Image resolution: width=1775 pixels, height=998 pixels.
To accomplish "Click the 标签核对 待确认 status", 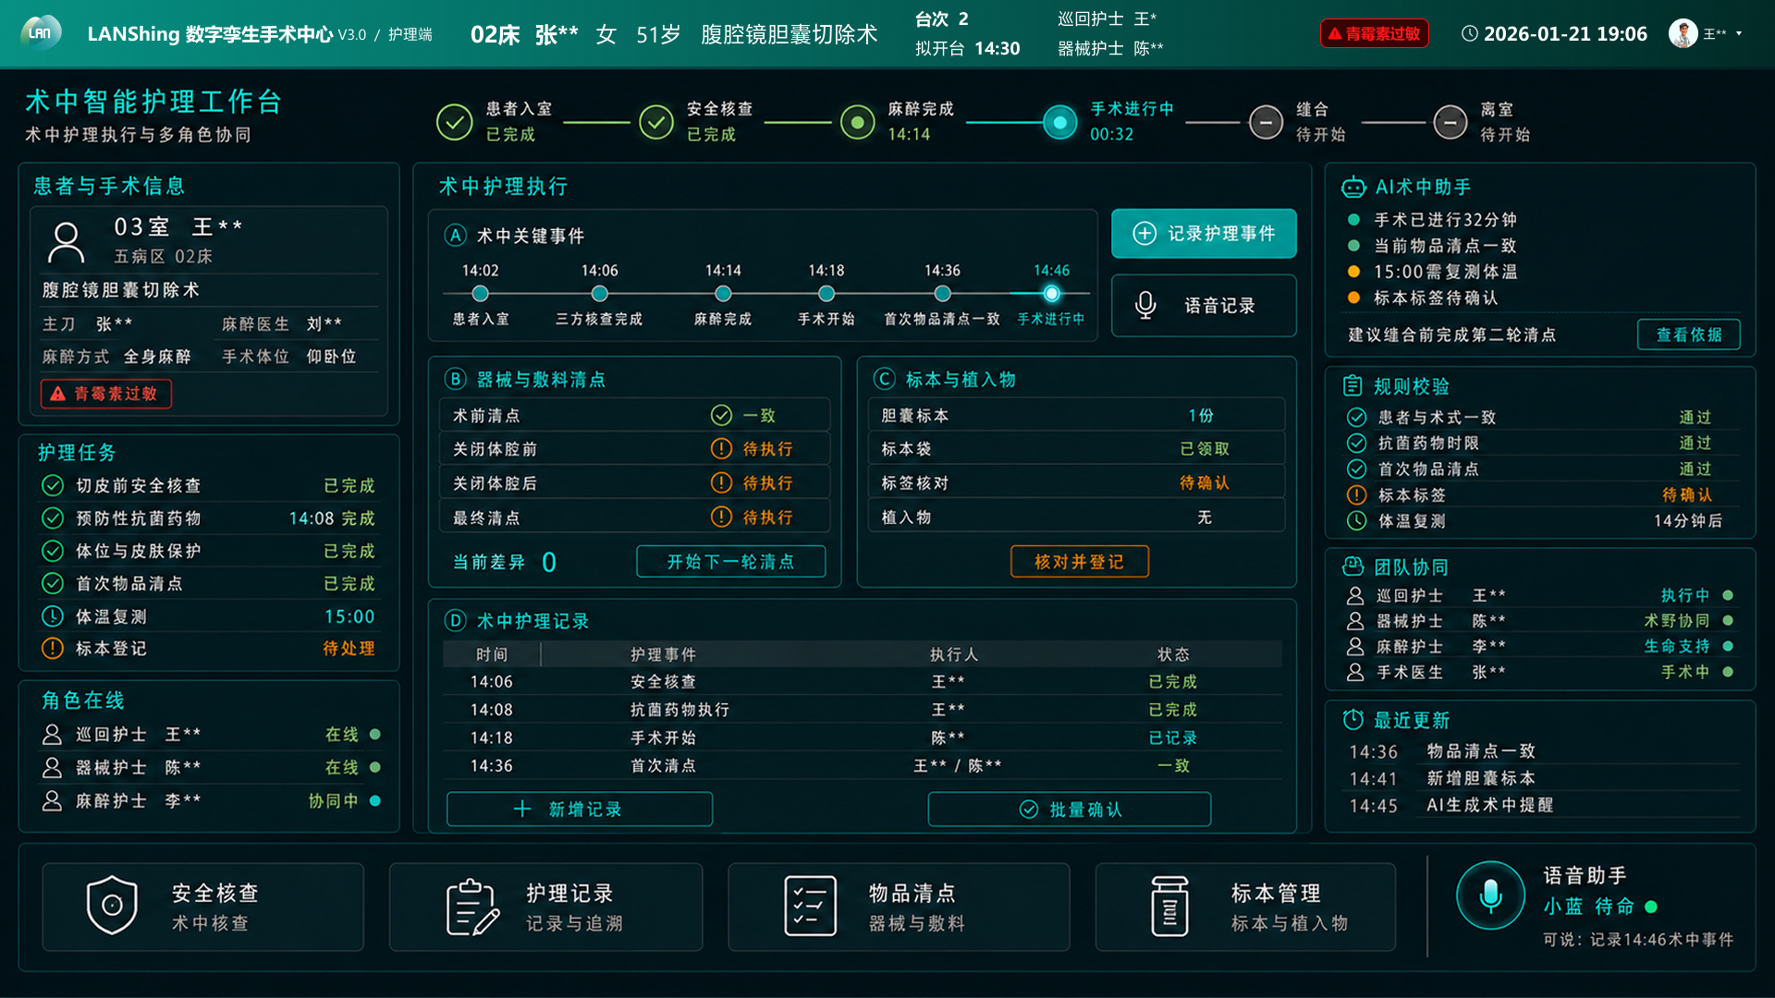I will (x=1204, y=483).
